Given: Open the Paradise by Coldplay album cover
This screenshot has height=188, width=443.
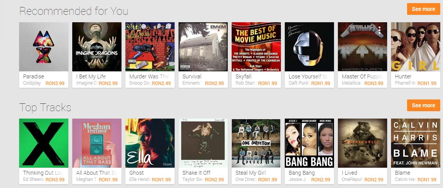Looking at the screenshot, I should tap(44, 46).
